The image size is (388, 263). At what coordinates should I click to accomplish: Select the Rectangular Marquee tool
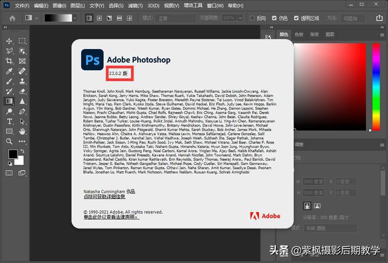[x=22, y=41]
